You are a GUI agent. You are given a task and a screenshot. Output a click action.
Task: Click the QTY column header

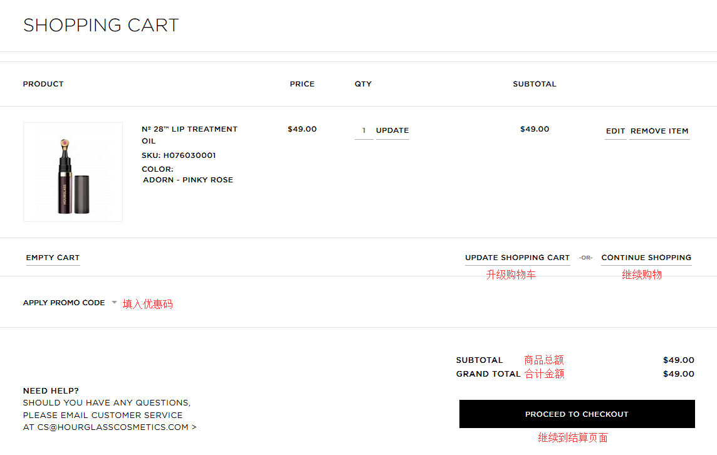363,84
